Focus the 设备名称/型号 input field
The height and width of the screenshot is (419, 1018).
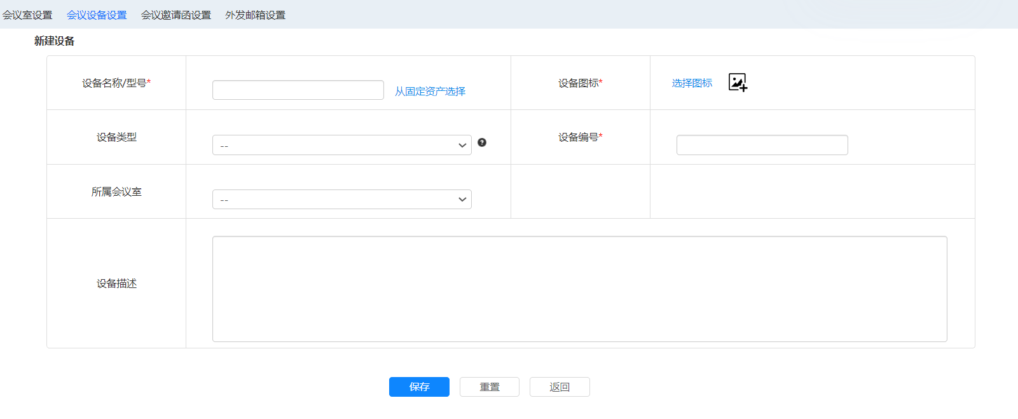[298, 90]
